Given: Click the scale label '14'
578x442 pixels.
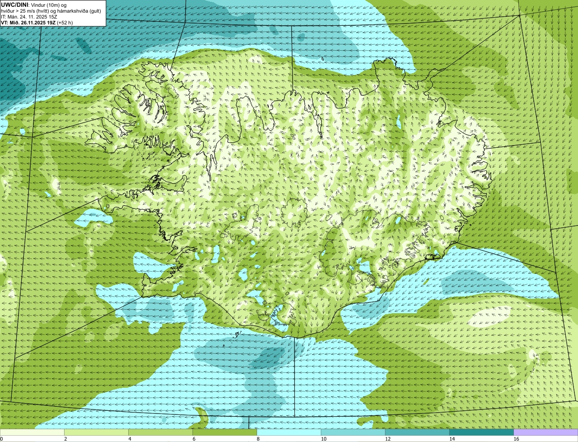Looking at the screenshot, I should pos(452,439).
